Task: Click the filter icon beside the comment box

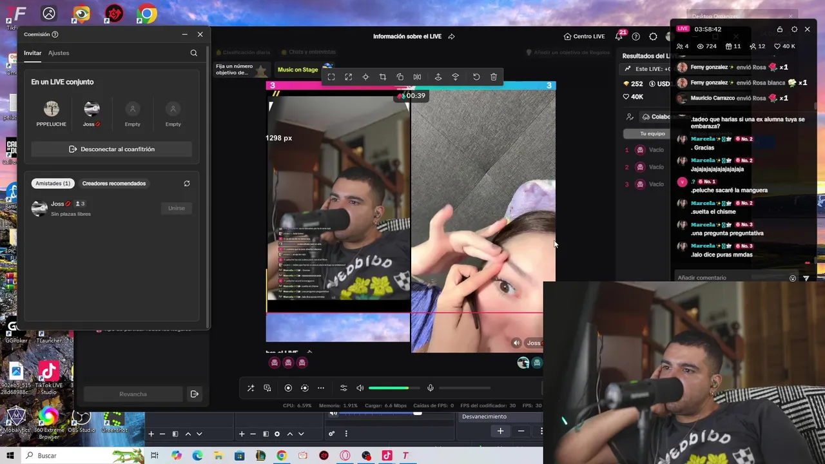Action: 806,278
